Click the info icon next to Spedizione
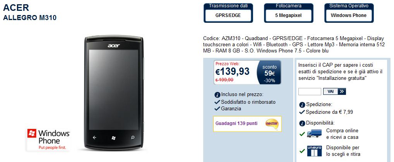 pyautogui.click(x=302, y=105)
